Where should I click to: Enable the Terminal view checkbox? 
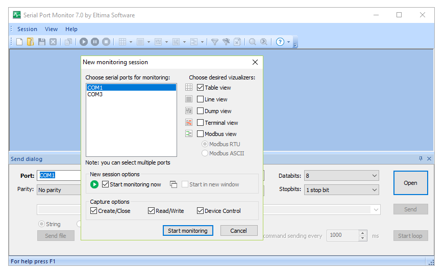(x=200, y=123)
